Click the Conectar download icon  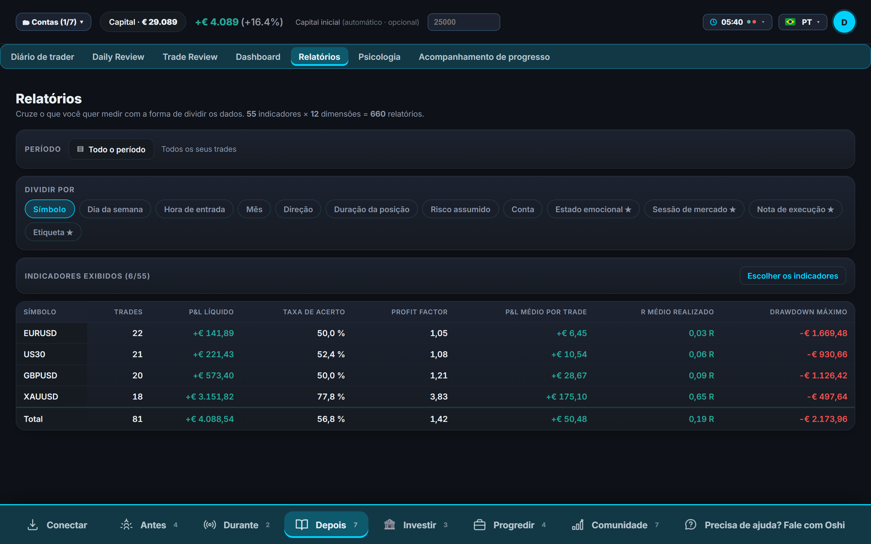pyautogui.click(x=33, y=524)
